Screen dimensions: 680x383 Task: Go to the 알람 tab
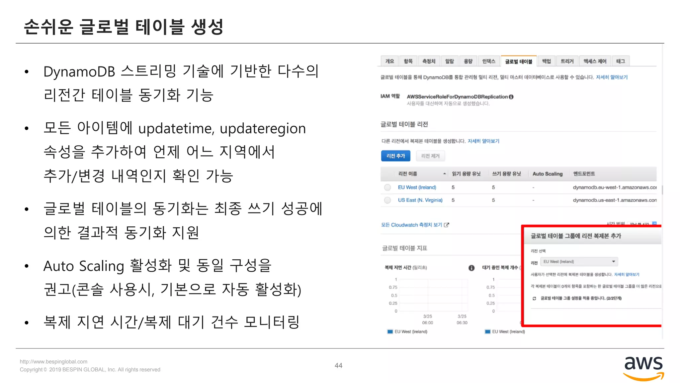[x=450, y=61]
